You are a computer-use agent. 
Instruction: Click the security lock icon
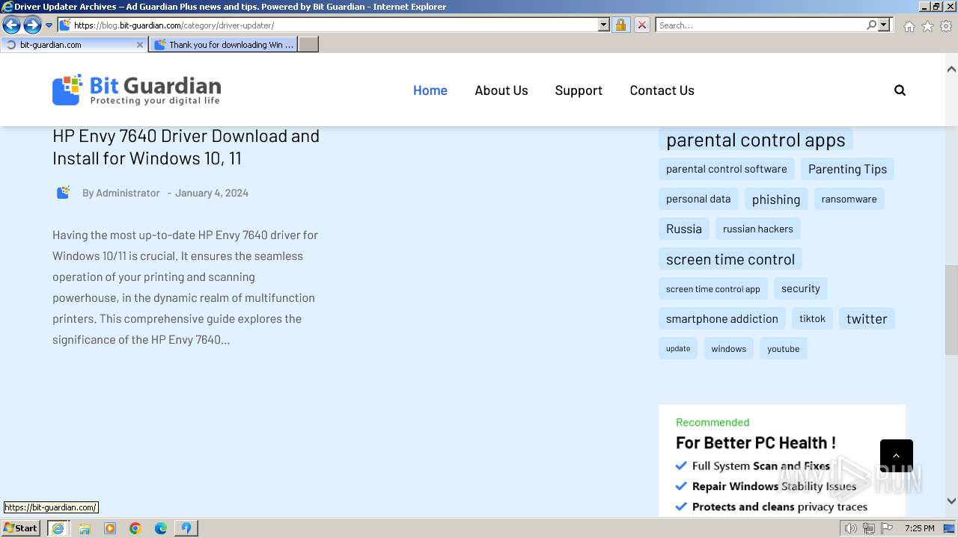tap(620, 25)
